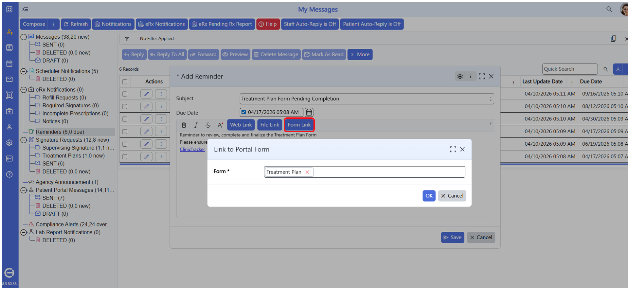
Task: Collapse the Messages tree node
Action: [24, 37]
